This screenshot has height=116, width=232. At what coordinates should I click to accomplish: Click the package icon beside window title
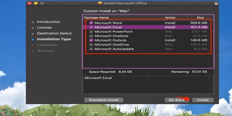[100, 3]
